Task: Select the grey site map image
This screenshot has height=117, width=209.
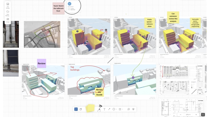Action: [42, 34]
